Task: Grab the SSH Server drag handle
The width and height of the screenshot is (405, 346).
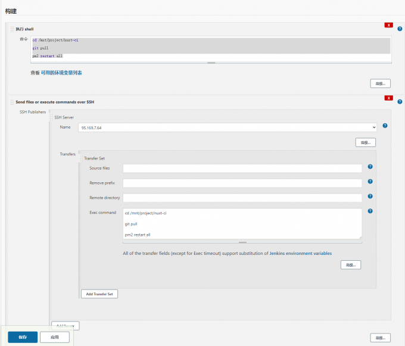Action: pyautogui.click(x=51, y=117)
